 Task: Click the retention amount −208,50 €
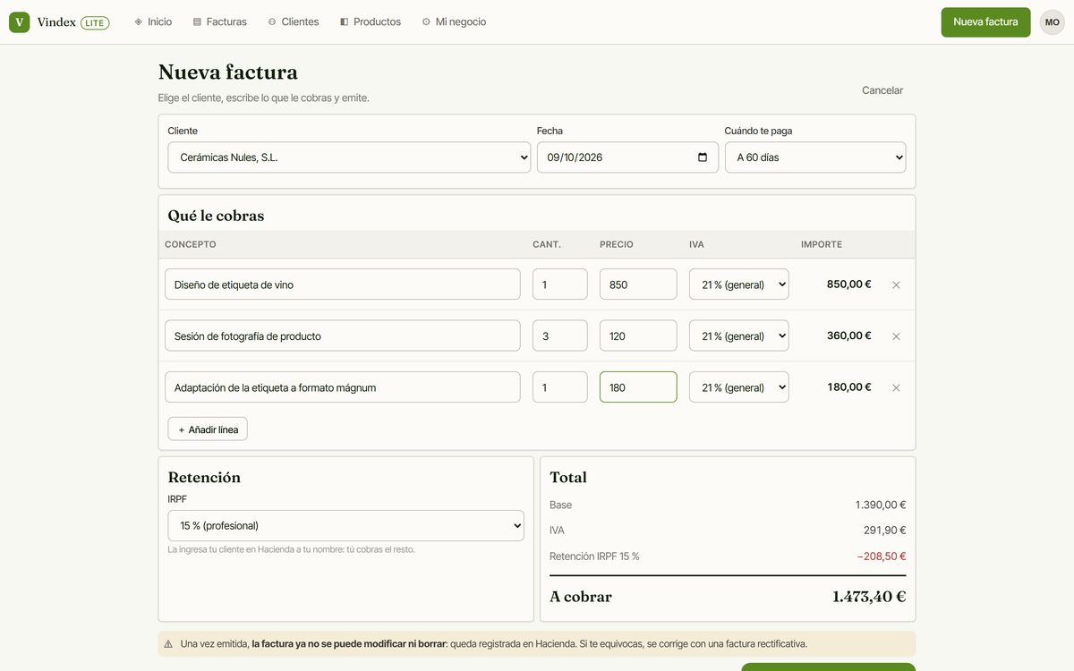point(882,556)
